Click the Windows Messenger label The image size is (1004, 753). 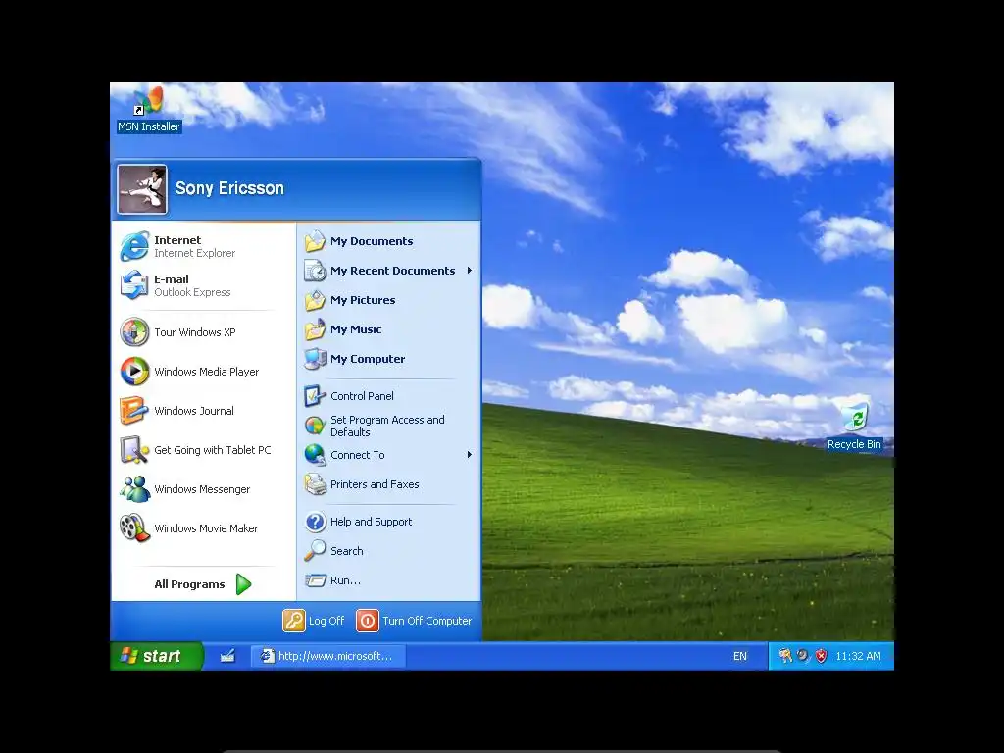(202, 489)
